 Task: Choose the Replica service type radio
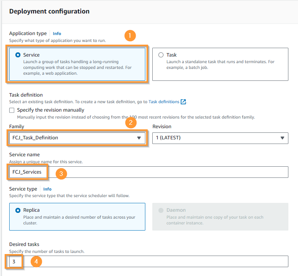pos(18,211)
